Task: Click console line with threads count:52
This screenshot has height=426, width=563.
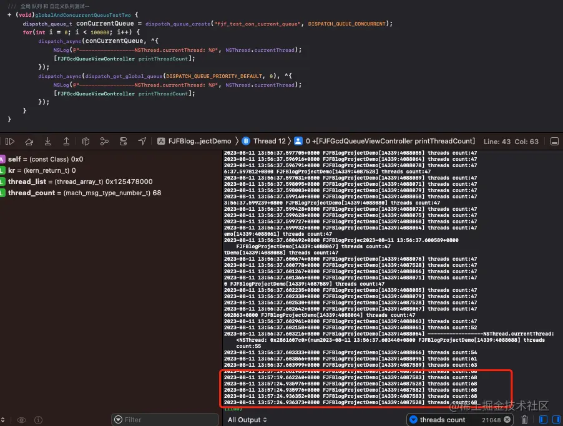Action: point(350,327)
